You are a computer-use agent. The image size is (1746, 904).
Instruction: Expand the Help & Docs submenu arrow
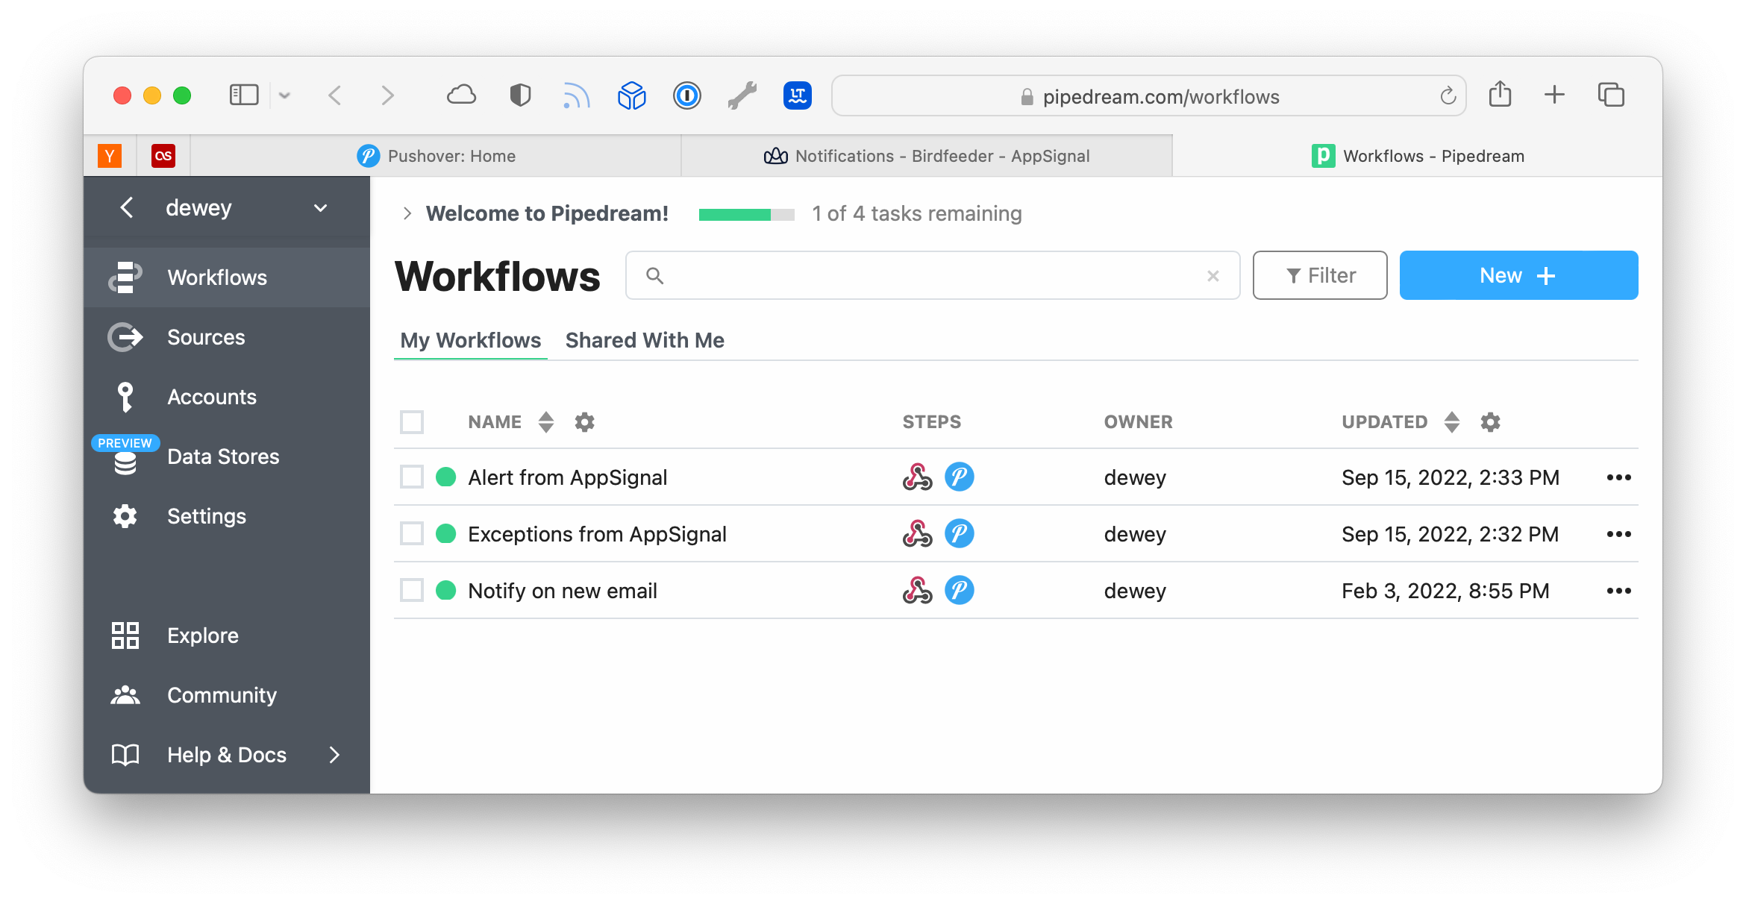click(x=334, y=755)
